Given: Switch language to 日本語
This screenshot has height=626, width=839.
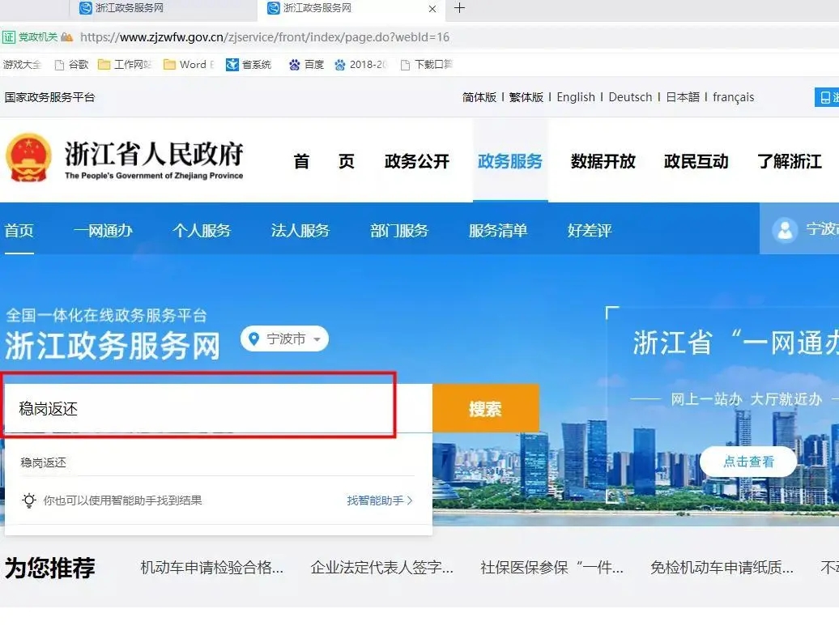Looking at the screenshot, I should (x=683, y=97).
